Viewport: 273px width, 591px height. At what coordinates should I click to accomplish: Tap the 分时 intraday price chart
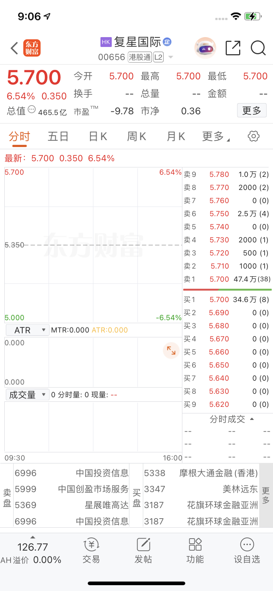[93, 245]
